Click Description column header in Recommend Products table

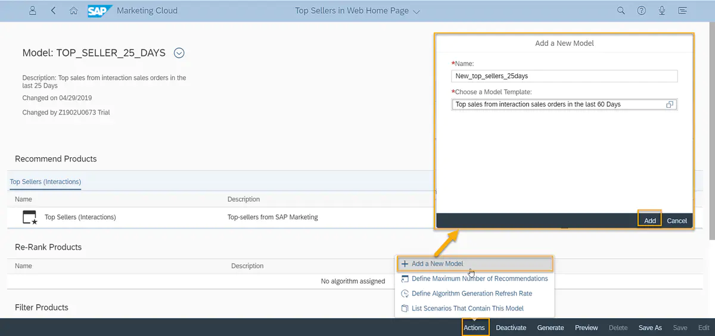pyautogui.click(x=244, y=199)
